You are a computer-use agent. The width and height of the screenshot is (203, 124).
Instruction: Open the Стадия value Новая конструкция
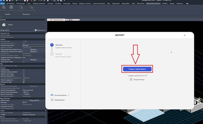click(x=34, y=115)
